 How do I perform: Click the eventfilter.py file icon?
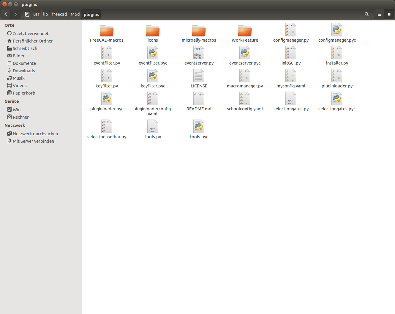point(107,53)
